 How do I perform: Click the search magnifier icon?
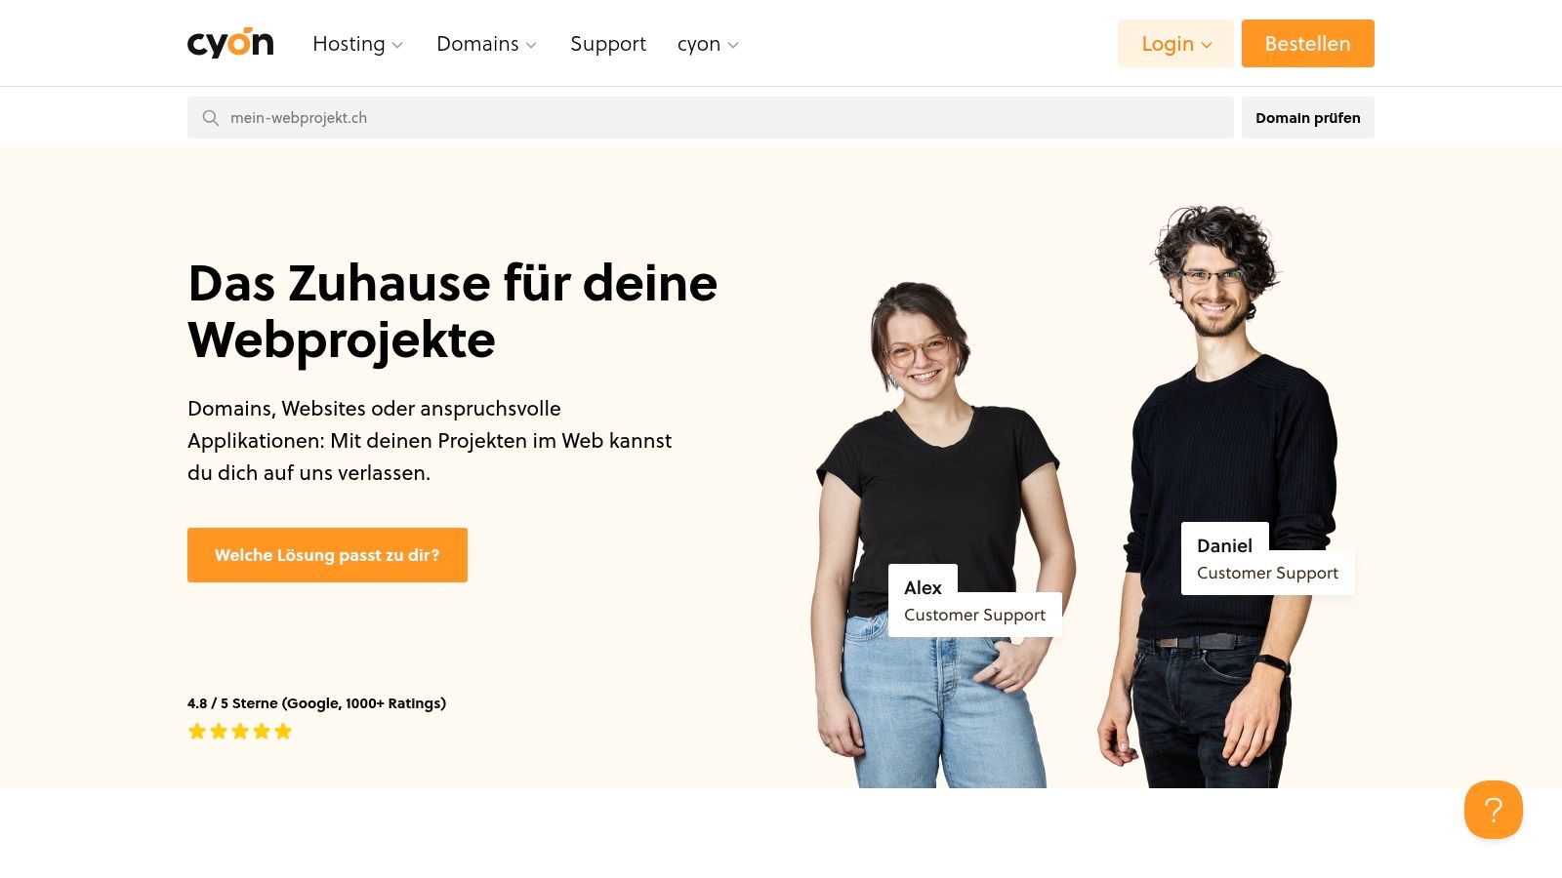click(x=210, y=118)
